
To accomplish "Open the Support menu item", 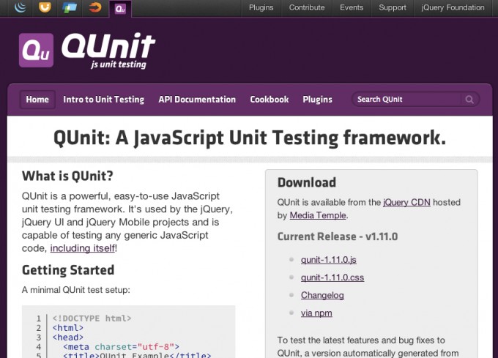I will [393, 7].
